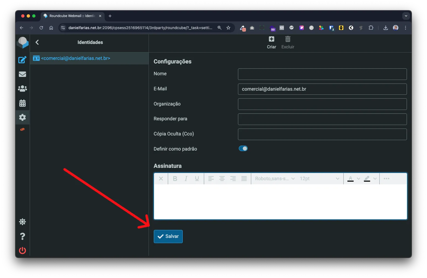Viewport: 427px width, 278px height.
Task: Expand the highlight color picker arrow
Action: (375, 179)
